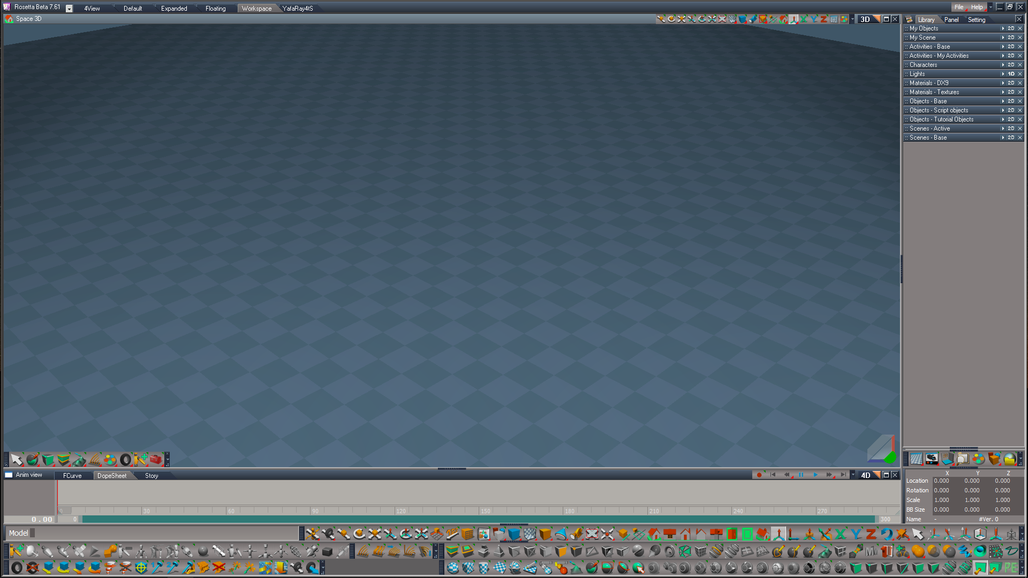Toggle 2D mode for Materials - DX9
Screen dimensions: 1028x578
(x=1011, y=83)
